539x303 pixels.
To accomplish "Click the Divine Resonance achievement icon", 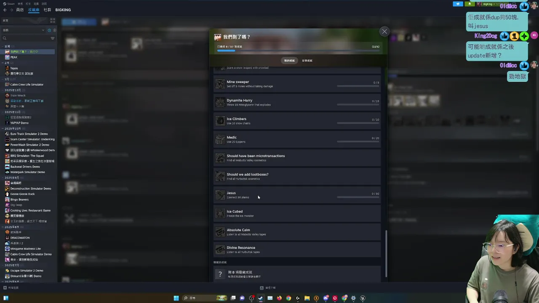I will [220, 250].
